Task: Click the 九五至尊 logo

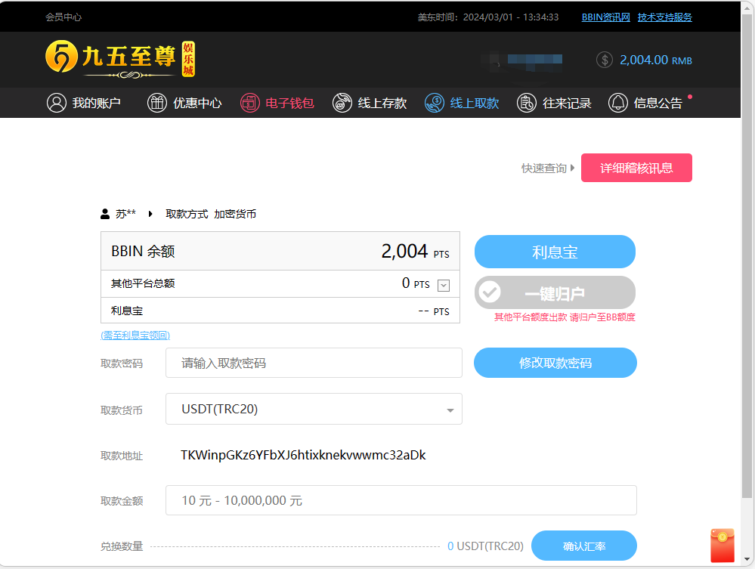Action: tap(120, 59)
